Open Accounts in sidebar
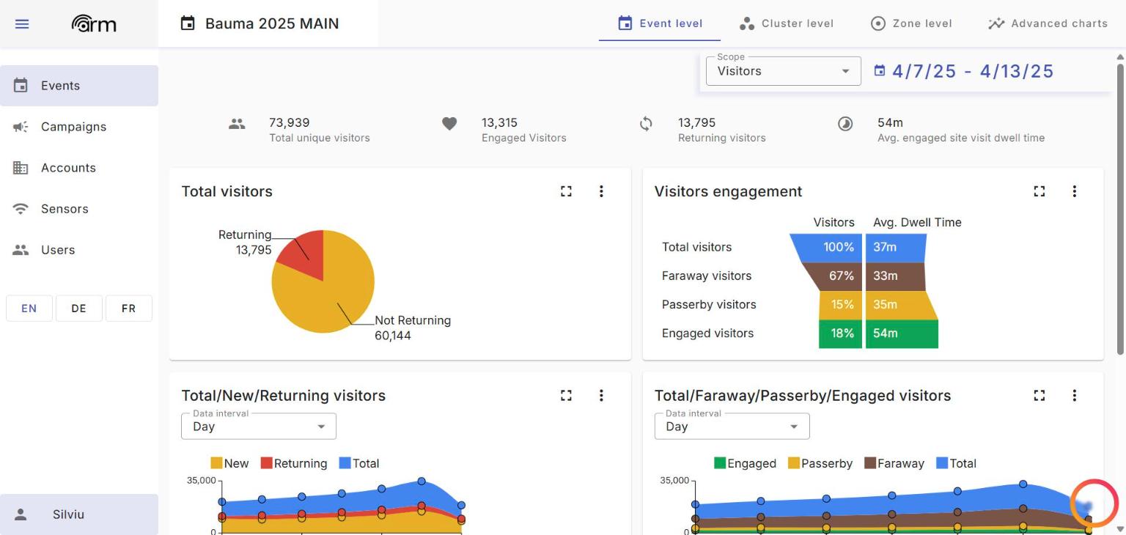The image size is (1126, 535). coord(79,168)
